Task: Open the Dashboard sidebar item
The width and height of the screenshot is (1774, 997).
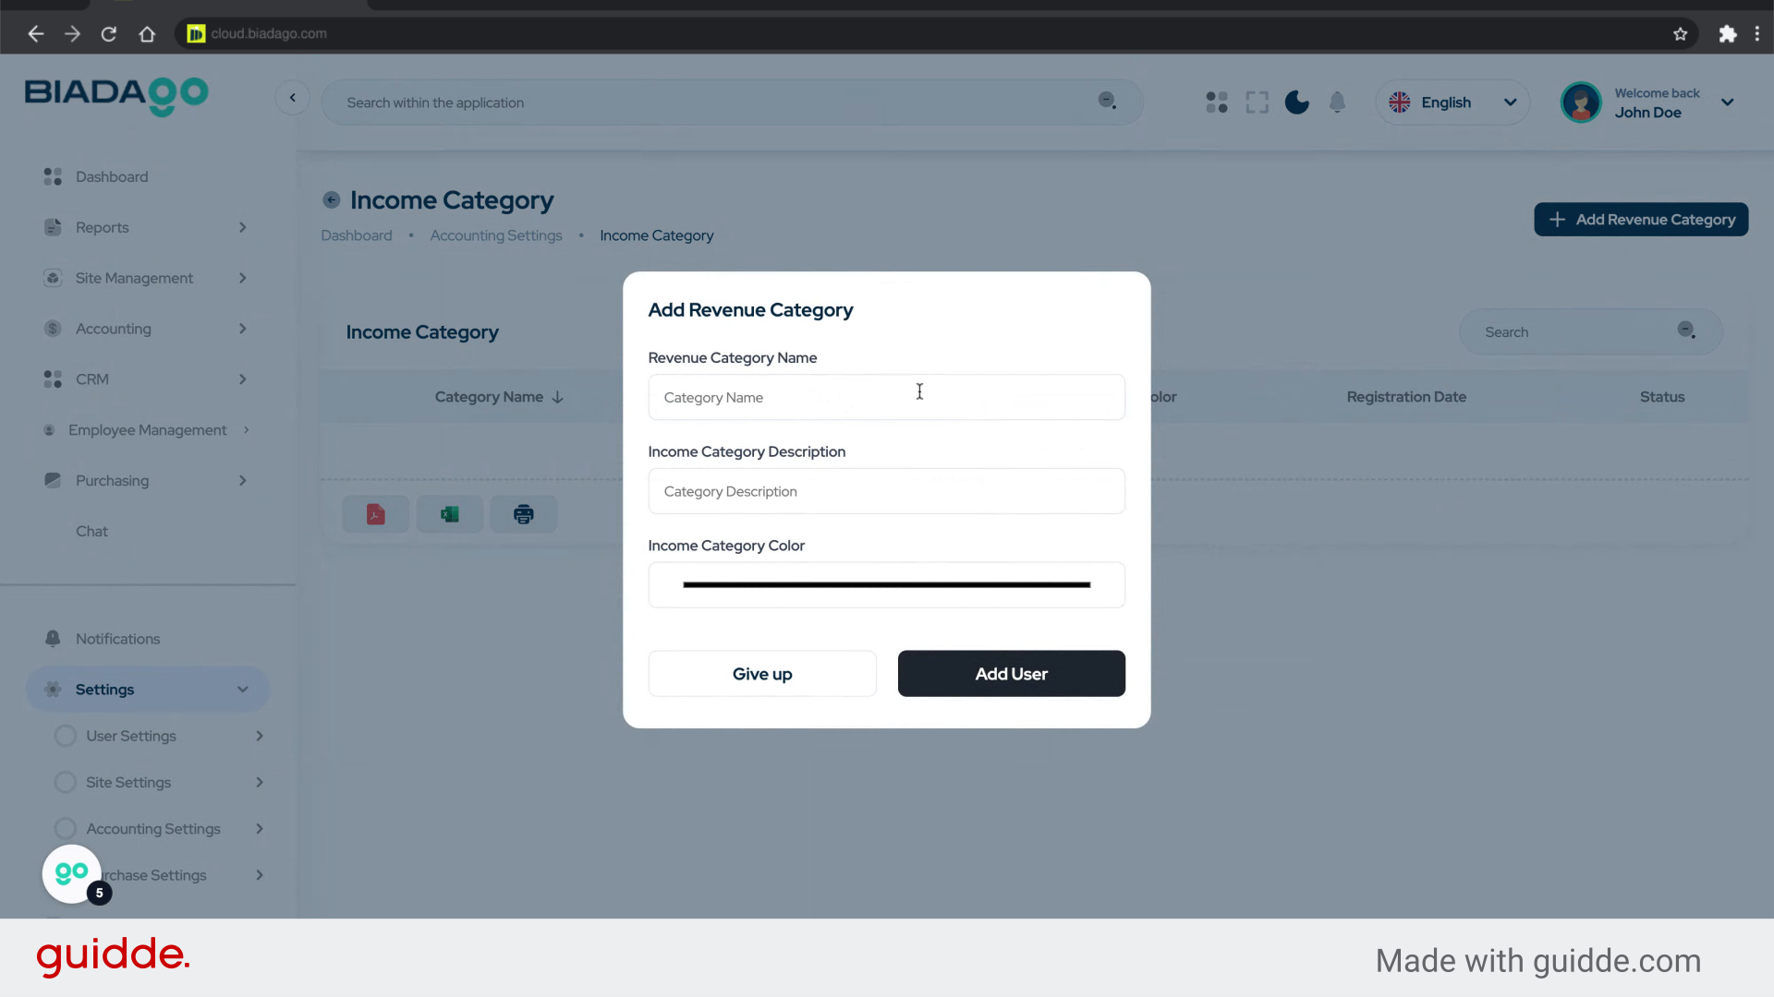Action: 111,176
